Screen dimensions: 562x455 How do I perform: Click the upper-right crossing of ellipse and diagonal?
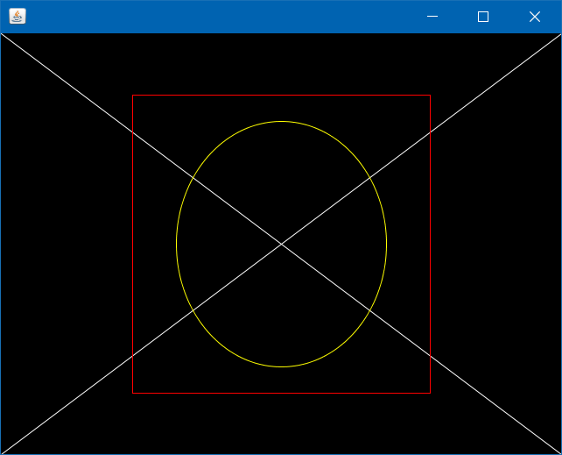(x=369, y=178)
